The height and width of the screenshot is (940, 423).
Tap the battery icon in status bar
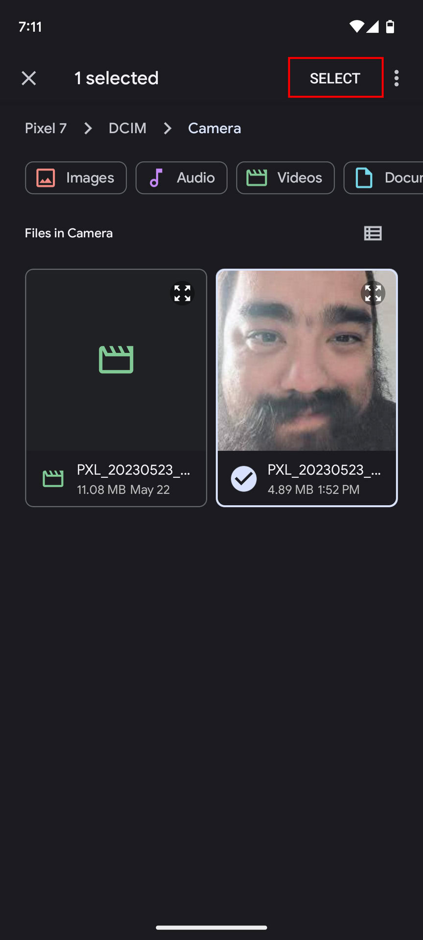(390, 26)
